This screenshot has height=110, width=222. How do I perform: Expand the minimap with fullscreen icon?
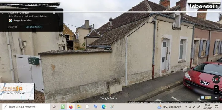point(1,97)
